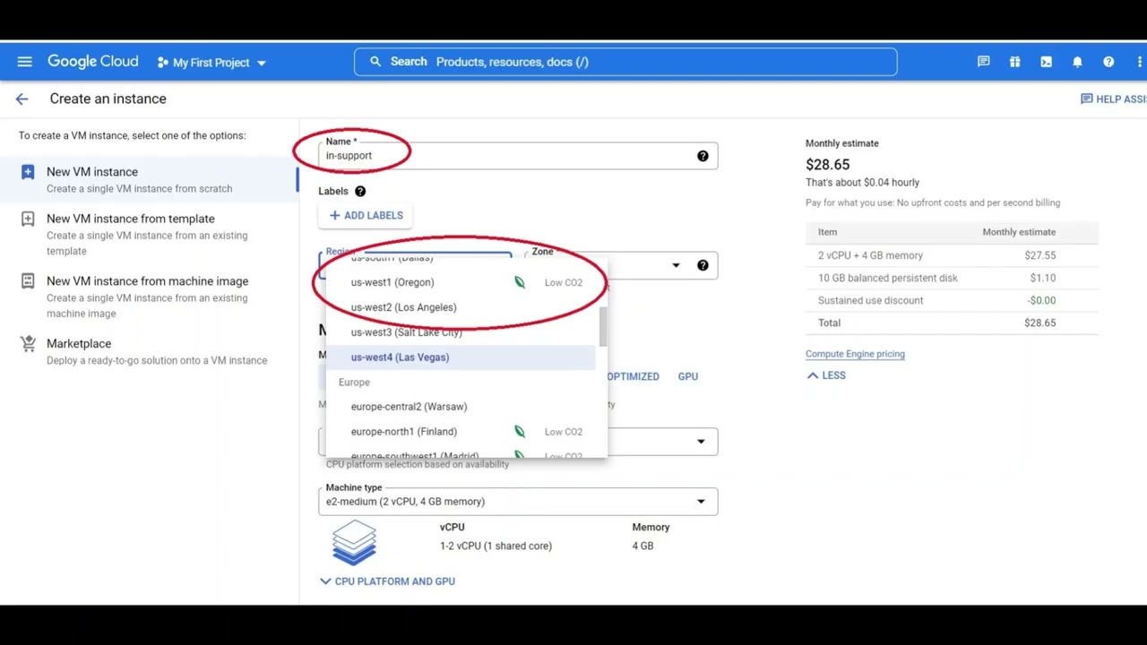The image size is (1147, 645).
Task: Click the Add Labels button
Action: tap(367, 215)
